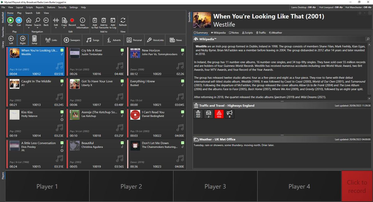Toggle the green indicator on Cry Me A River

click(x=122, y=50)
